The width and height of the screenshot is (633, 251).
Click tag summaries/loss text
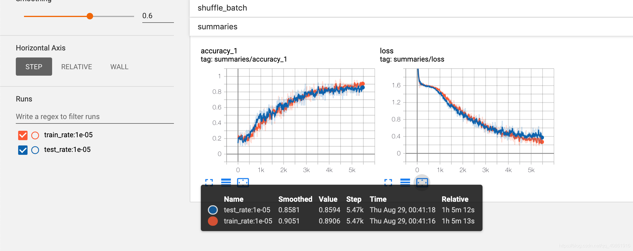tap(412, 59)
